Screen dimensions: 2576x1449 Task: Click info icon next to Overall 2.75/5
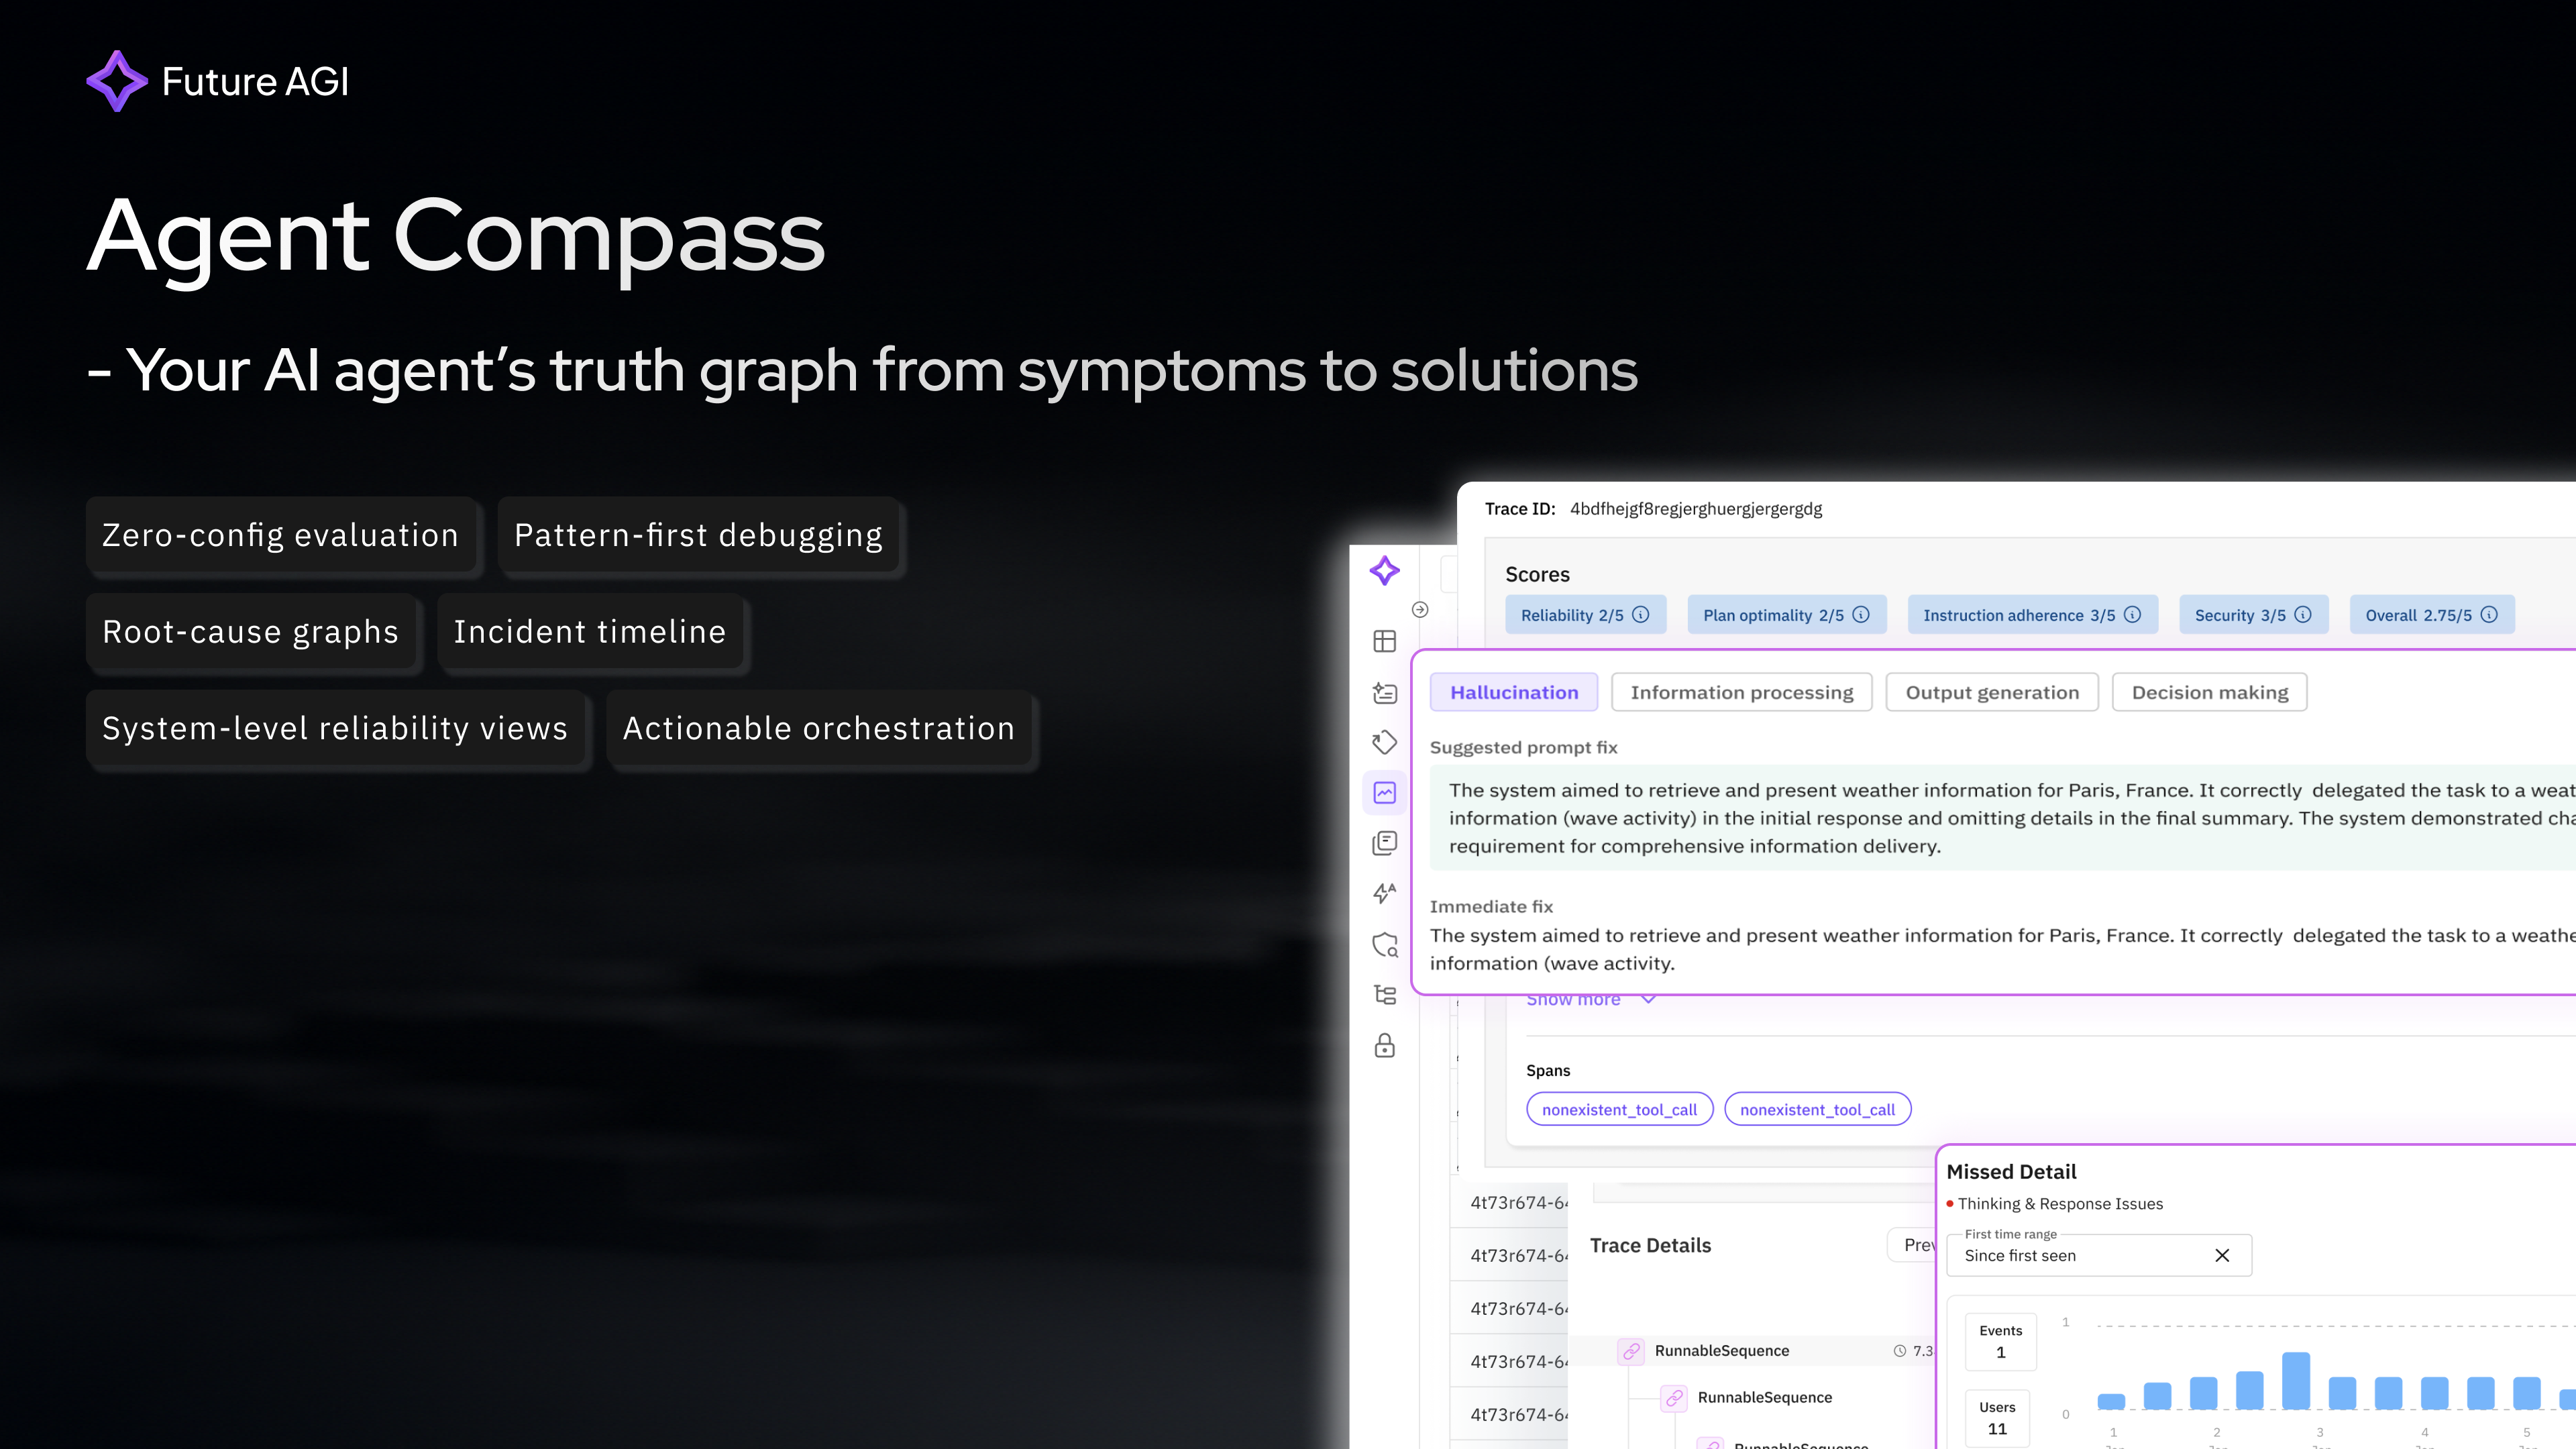[x=2489, y=615]
